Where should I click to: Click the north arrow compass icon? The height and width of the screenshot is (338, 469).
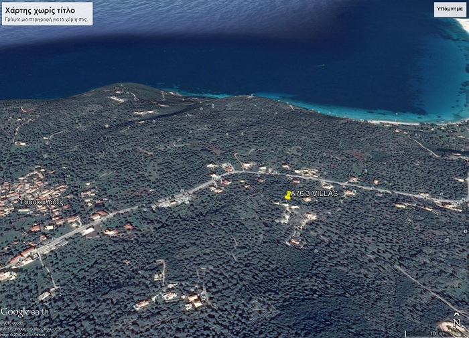click(456, 322)
